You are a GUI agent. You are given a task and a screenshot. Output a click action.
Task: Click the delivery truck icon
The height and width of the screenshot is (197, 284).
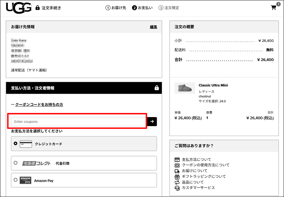pos(177,171)
